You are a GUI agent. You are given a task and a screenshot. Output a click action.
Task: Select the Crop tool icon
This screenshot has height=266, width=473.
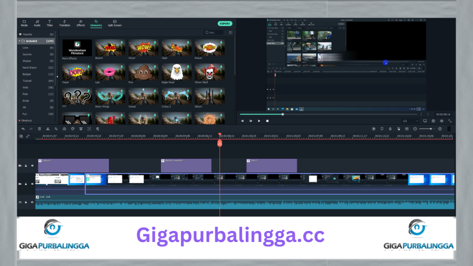56,129
